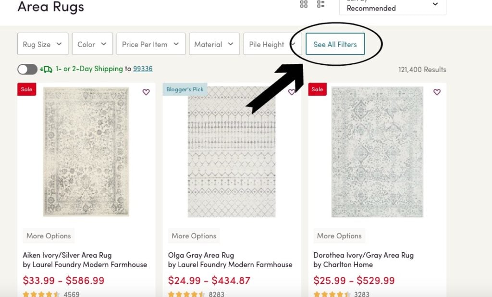Switch to list view layout
This screenshot has height=297, width=492.
click(x=321, y=4)
